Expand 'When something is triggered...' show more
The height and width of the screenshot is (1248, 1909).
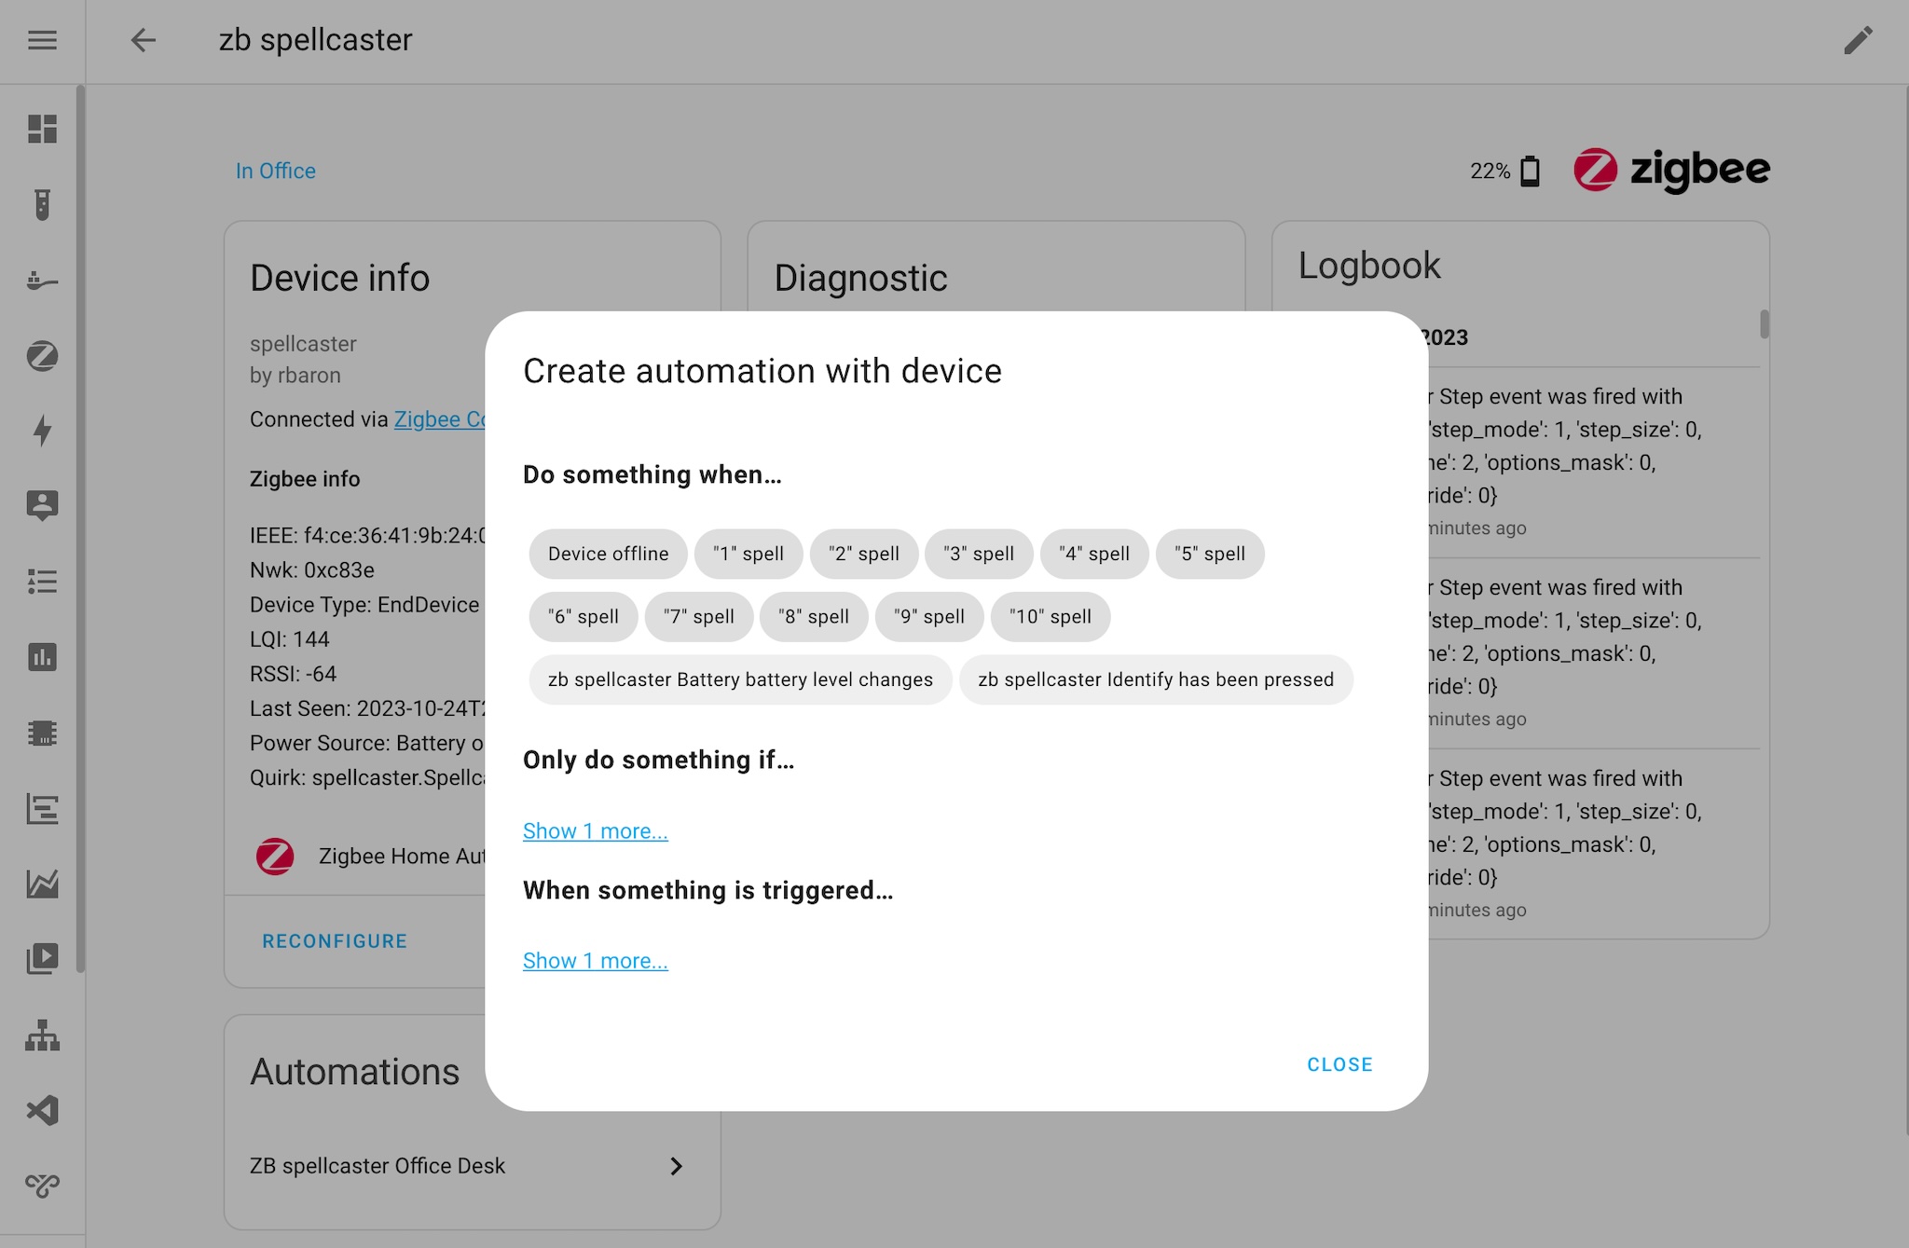pyautogui.click(x=595, y=960)
